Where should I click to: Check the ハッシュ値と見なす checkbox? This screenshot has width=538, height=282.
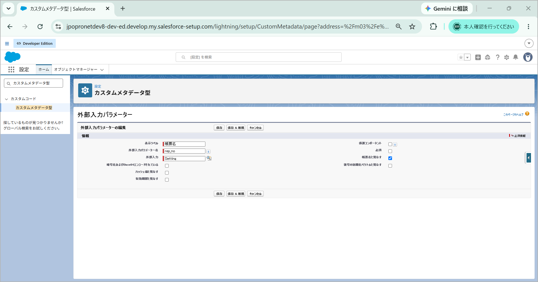point(167,173)
